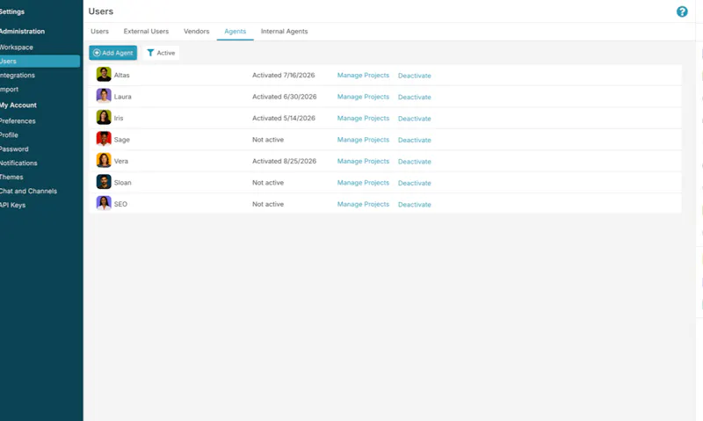Open Profile in the sidebar
This screenshot has width=703, height=421.
tap(9, 135)
